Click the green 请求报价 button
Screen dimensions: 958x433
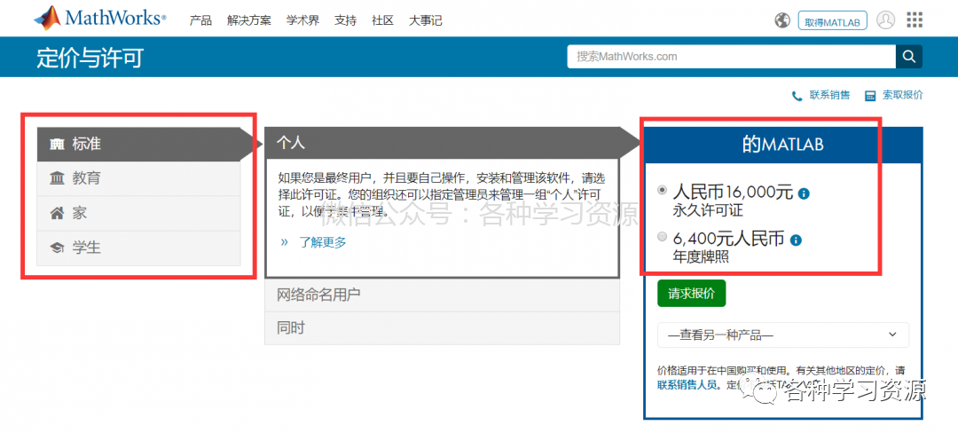[692, 293]
